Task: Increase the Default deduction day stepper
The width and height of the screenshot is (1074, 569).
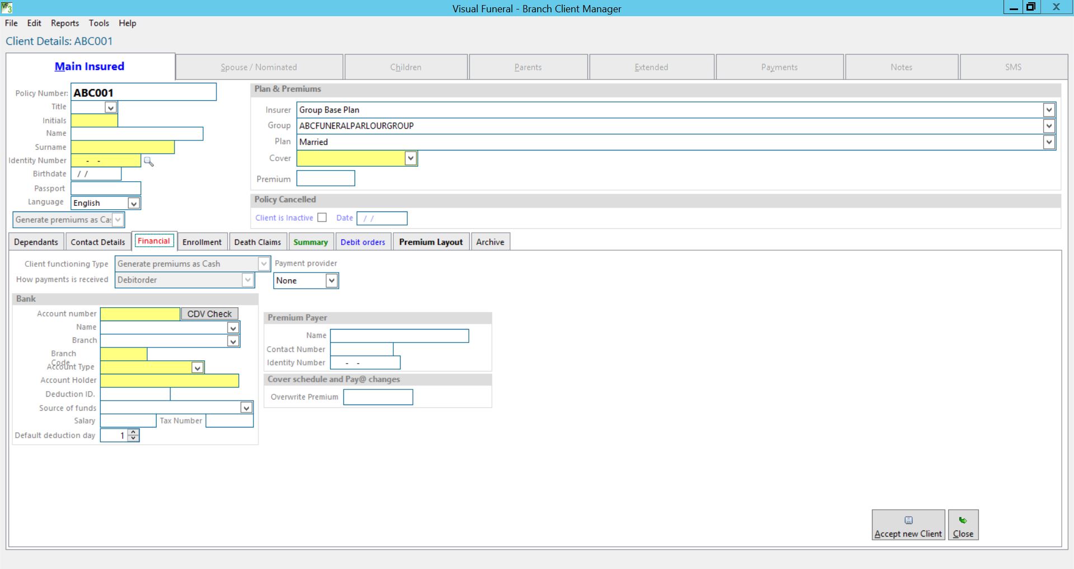Action: pyautogui.click(x=133, y=432)
